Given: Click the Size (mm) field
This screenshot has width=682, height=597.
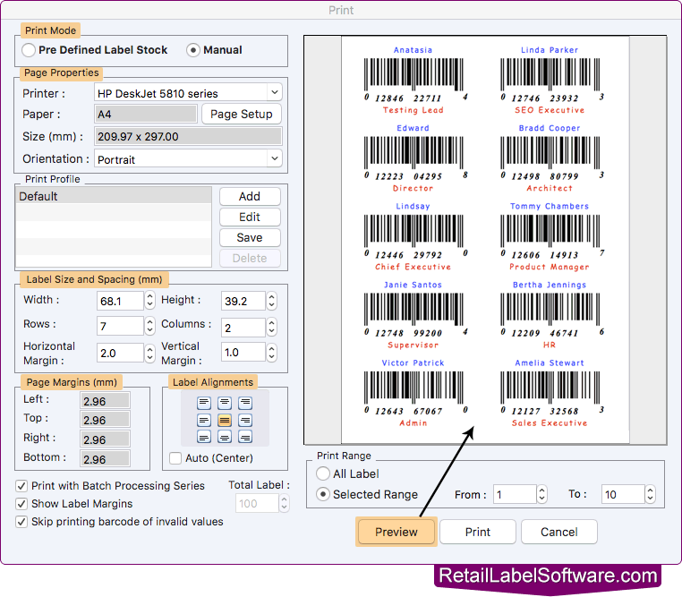Looking at the screenshot, I should tap(188, 137).
